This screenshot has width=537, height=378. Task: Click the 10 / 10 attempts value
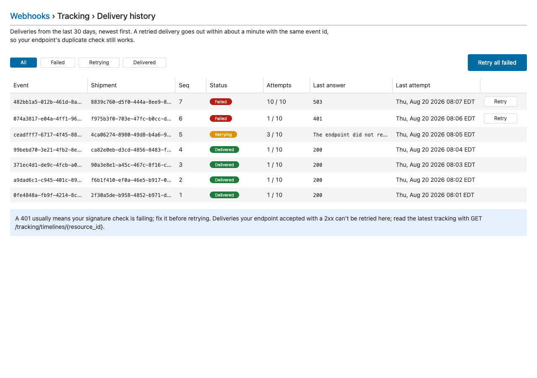click(x=276, y=102)
